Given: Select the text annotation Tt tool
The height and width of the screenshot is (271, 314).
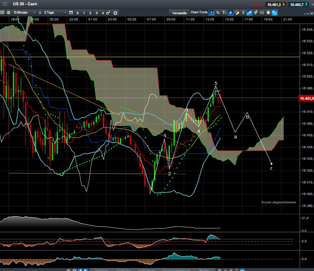Looking at the screenshot, I should click(224, 13).
